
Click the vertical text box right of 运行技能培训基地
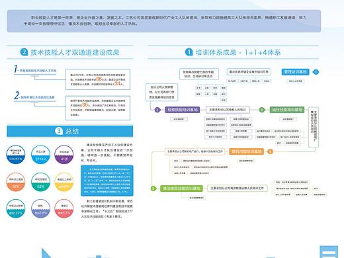(x=314, y=127)
